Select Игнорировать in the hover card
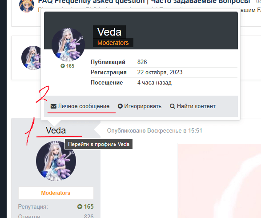The image size is (261, 218). coord(140,106)
